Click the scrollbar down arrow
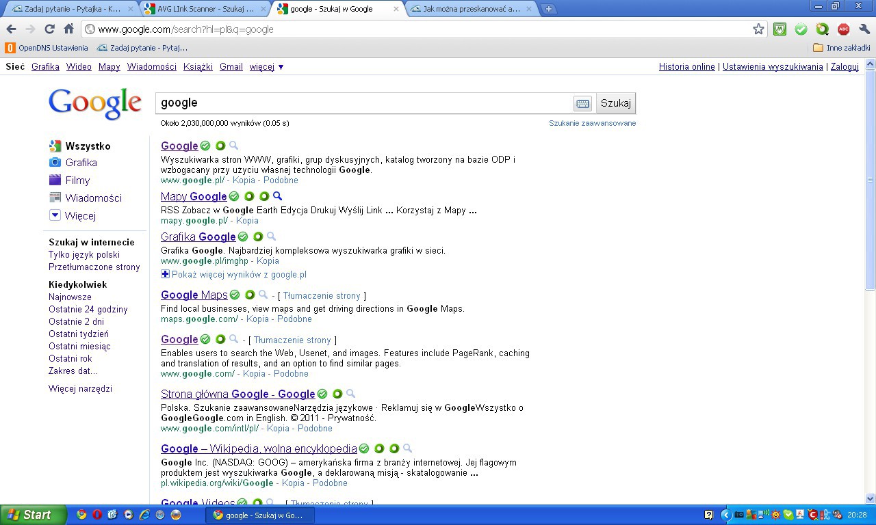 pos(870,499)
